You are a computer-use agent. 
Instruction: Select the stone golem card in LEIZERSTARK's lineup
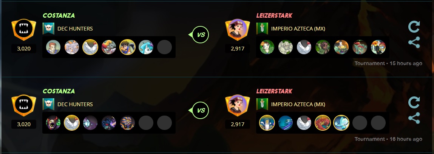tap(285, 47)
